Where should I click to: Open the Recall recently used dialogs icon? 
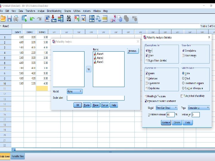(24, 18)
